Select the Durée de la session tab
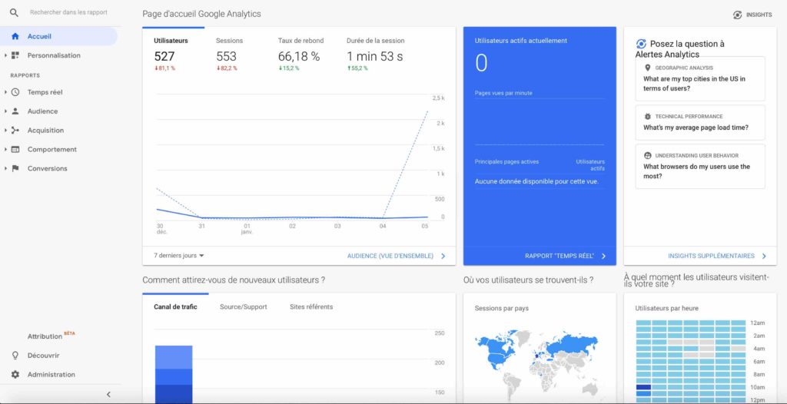This screenshot has height=404, width=787. 375,54
